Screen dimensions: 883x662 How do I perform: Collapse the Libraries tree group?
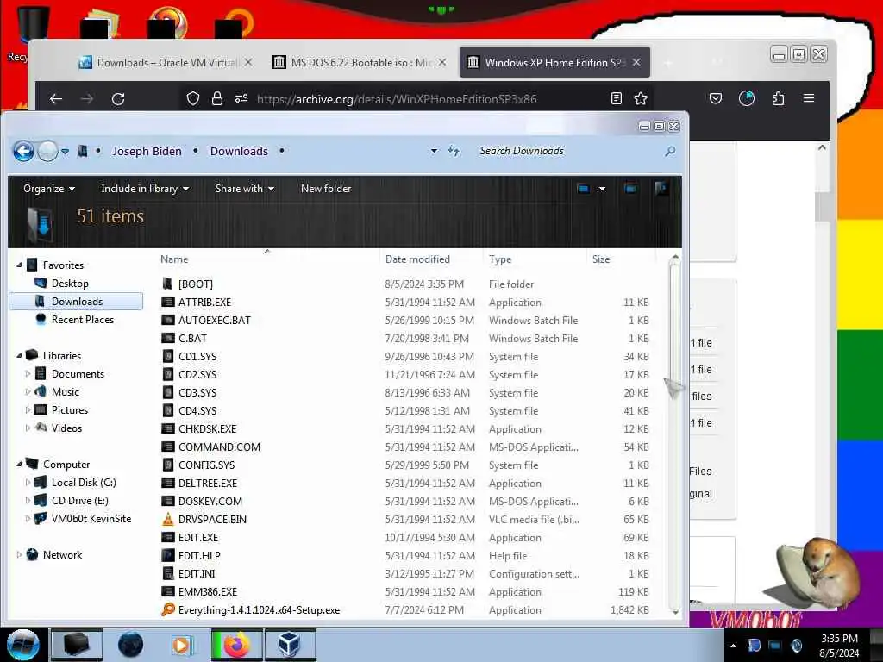point(19,356)
